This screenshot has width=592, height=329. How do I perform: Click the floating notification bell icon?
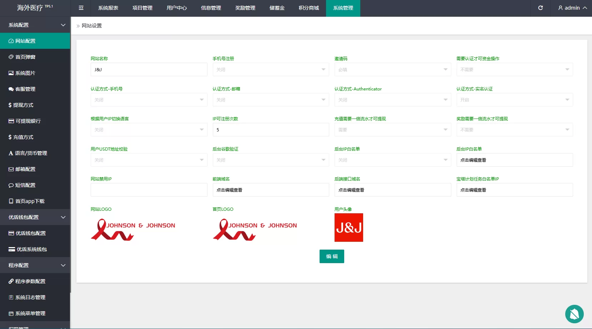tap(574, 314)
